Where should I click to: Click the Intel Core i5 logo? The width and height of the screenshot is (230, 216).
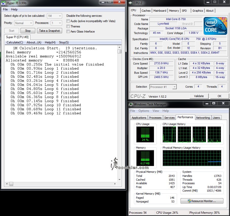click(x=215, y=26)
